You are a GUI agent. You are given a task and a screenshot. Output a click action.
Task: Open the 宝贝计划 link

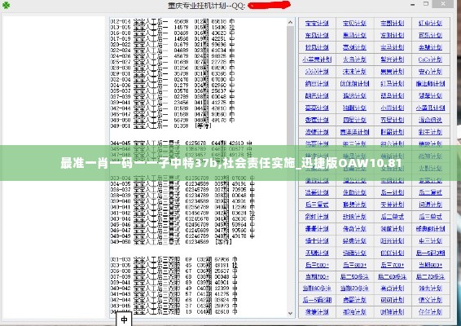354,24
